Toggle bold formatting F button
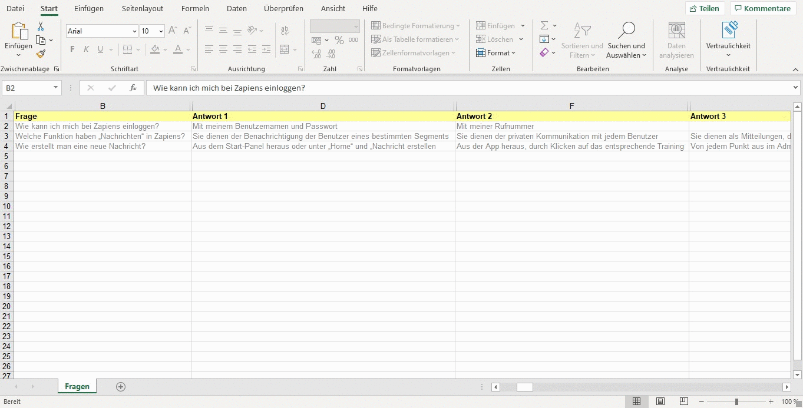Image resolution: width=803 pixels, height=408 pixels. [x=72, y=49]
